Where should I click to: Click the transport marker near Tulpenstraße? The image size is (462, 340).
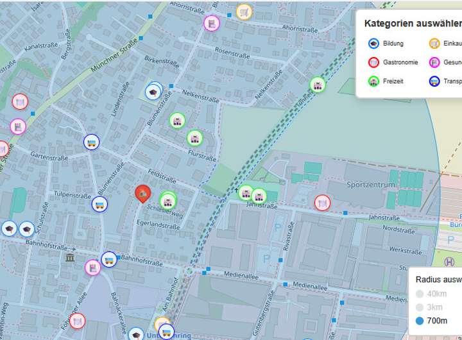tap(99, 204)
